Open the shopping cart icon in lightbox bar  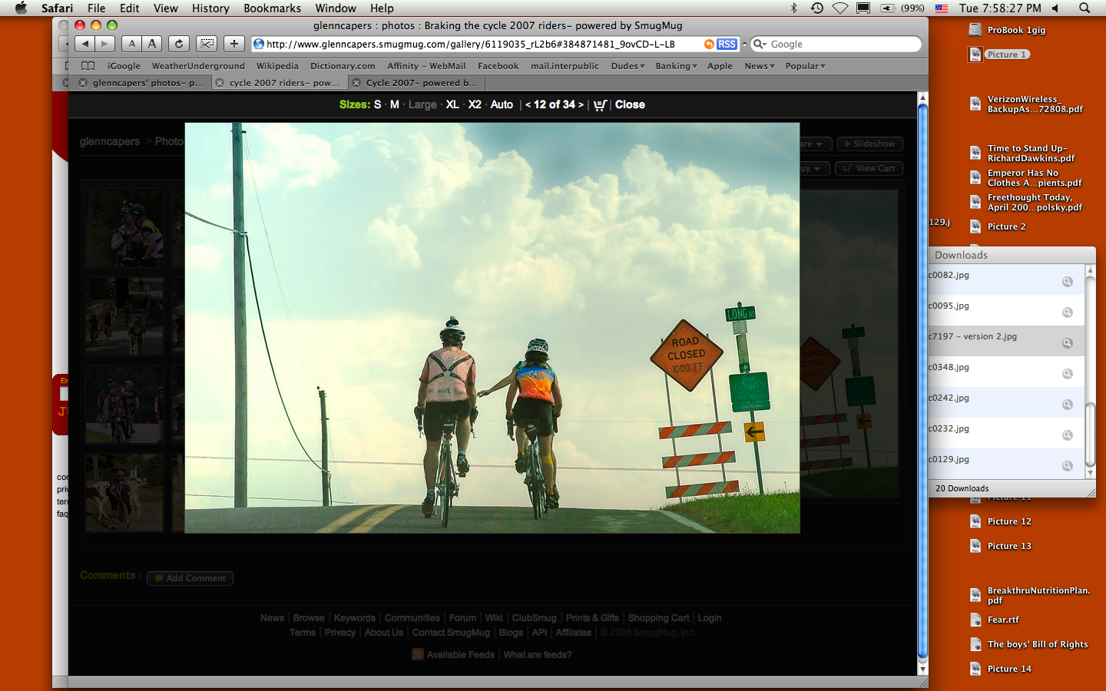(600, 104)
